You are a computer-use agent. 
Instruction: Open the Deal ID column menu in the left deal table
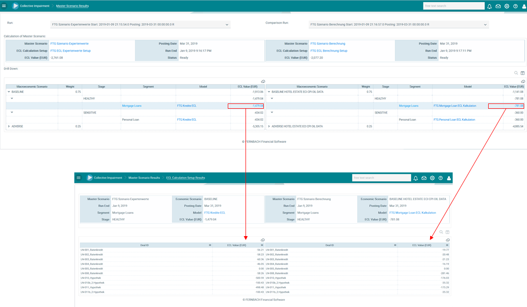point(210,245)
